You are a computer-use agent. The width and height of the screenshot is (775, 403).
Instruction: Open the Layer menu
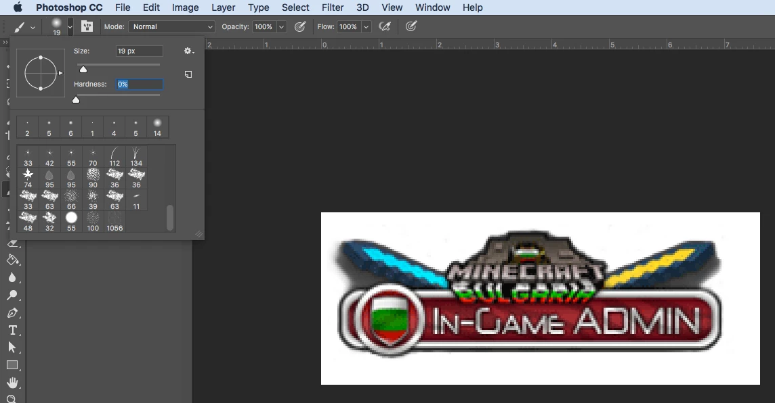(x=224, y=7)
